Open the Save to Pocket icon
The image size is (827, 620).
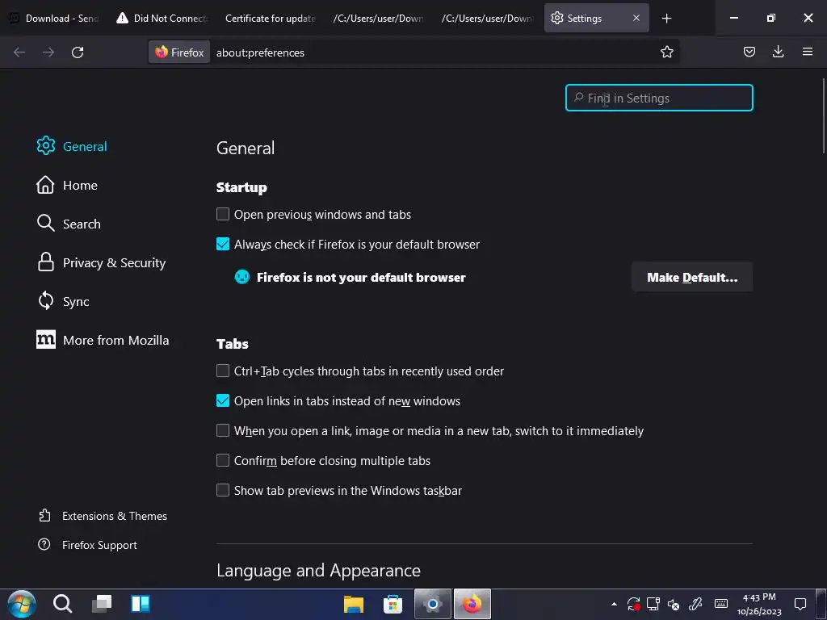click(x=749, y=52)
